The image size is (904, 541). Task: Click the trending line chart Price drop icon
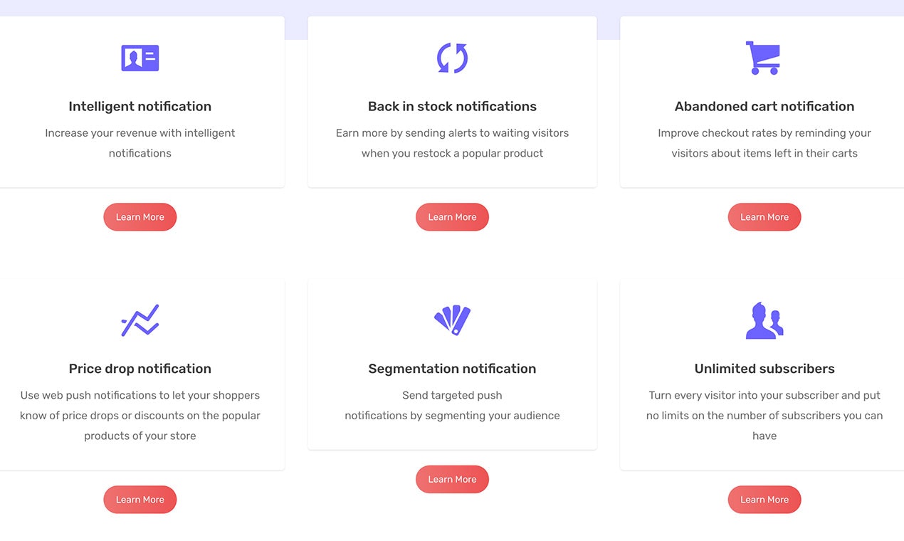[140, 320]
